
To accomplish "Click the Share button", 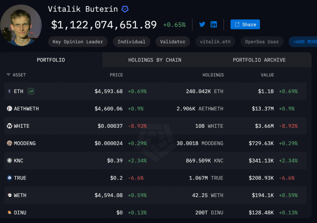I will pyautogui.click(x=245, y=24).
